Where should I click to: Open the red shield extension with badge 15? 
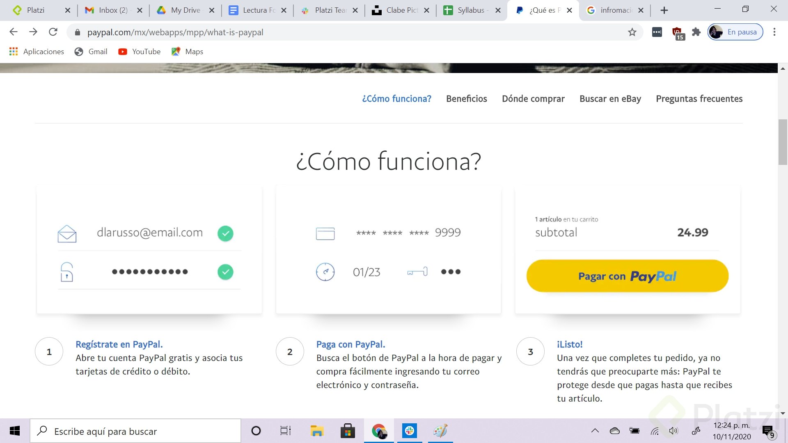677,33
